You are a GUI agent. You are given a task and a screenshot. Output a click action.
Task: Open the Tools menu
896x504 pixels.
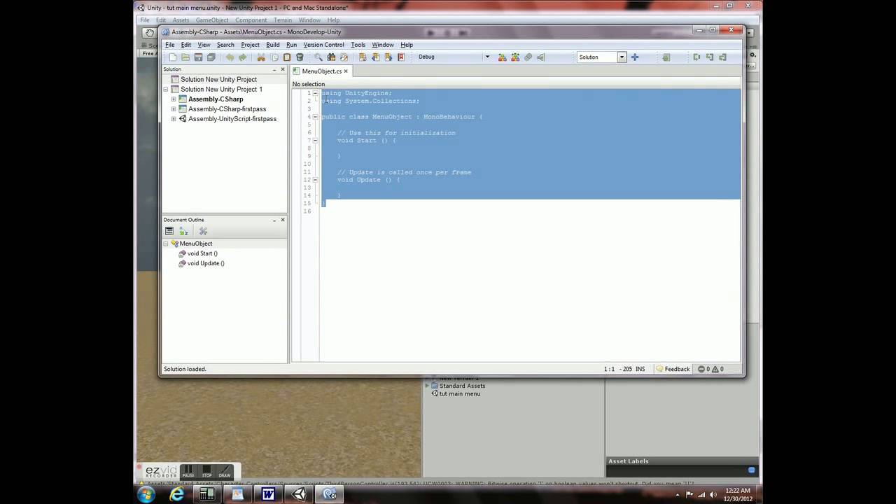(358, 45)
